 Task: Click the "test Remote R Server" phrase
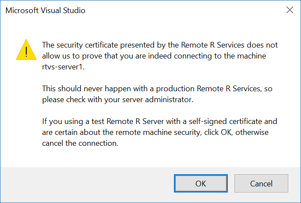(x=127, y=121)
